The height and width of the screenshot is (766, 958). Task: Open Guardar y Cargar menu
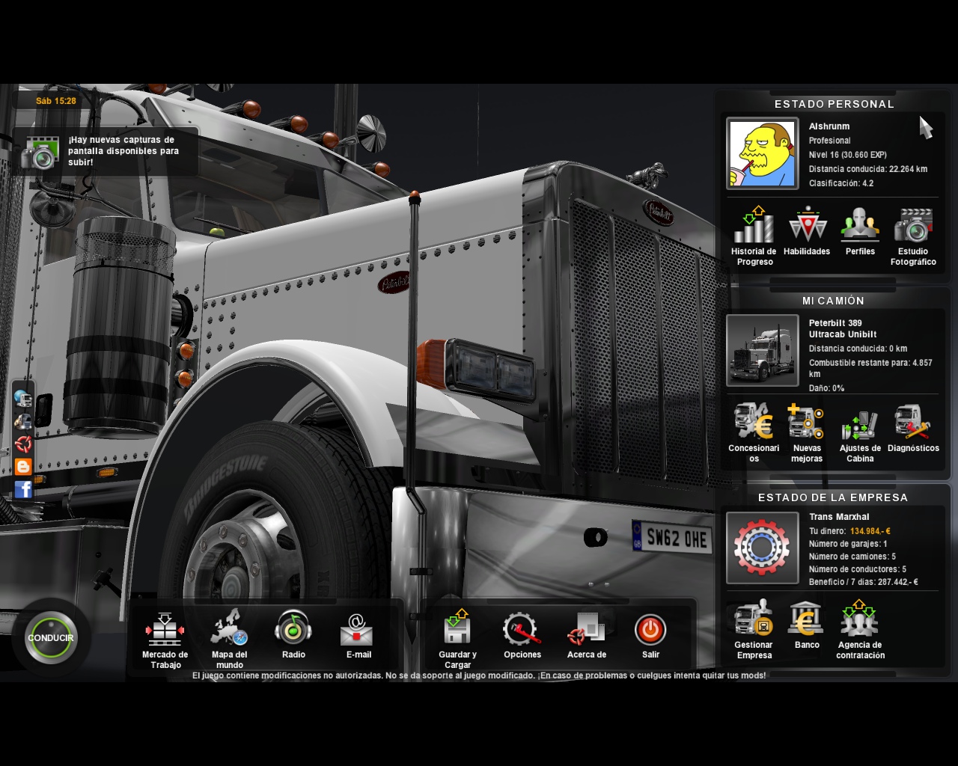457,631
